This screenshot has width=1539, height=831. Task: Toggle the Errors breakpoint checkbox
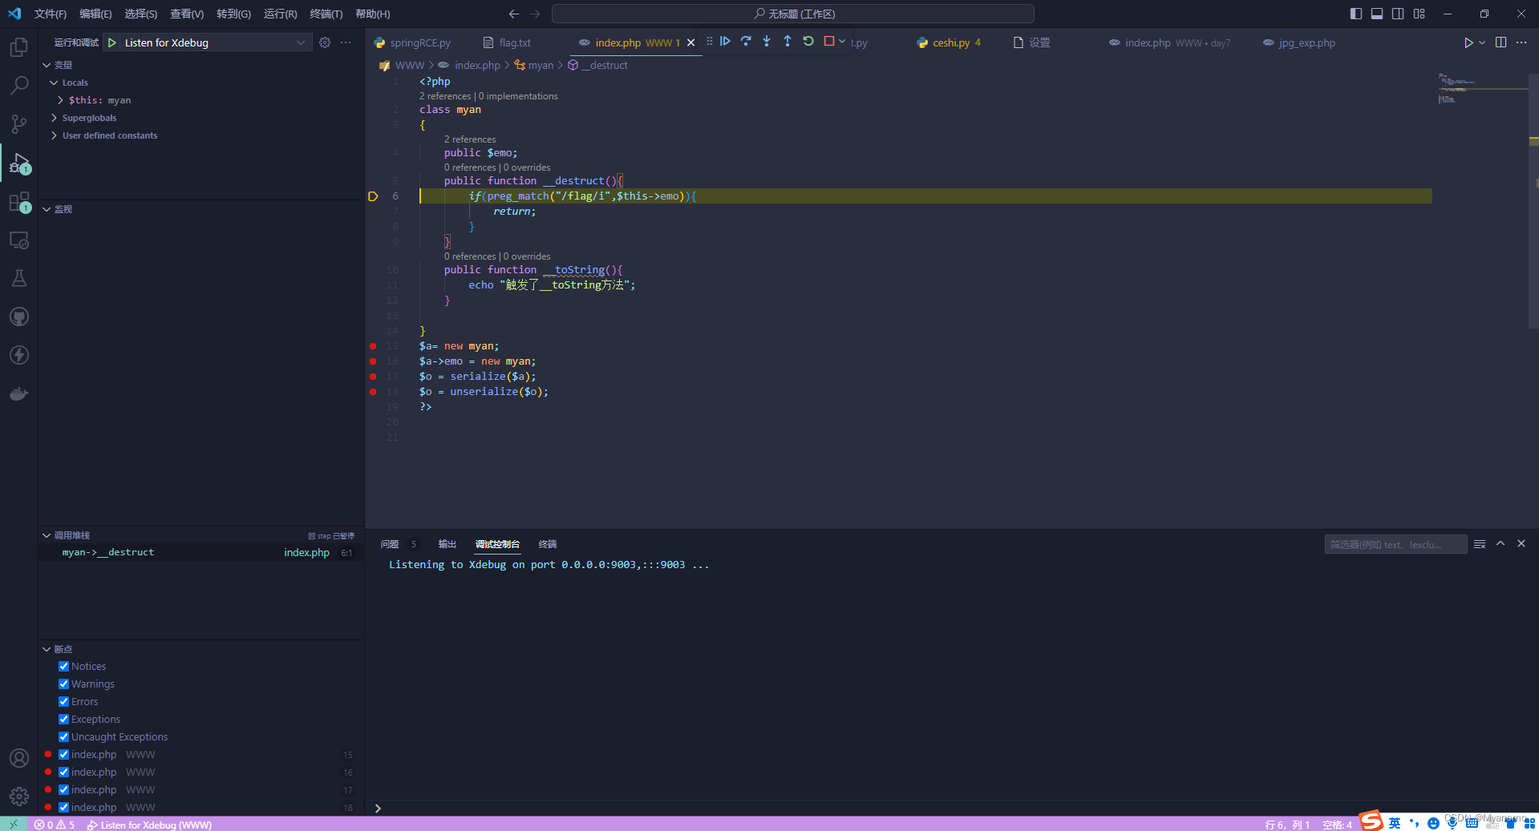point(63,701)
